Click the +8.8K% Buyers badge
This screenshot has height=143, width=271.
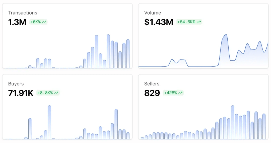(x=48, y=93)
